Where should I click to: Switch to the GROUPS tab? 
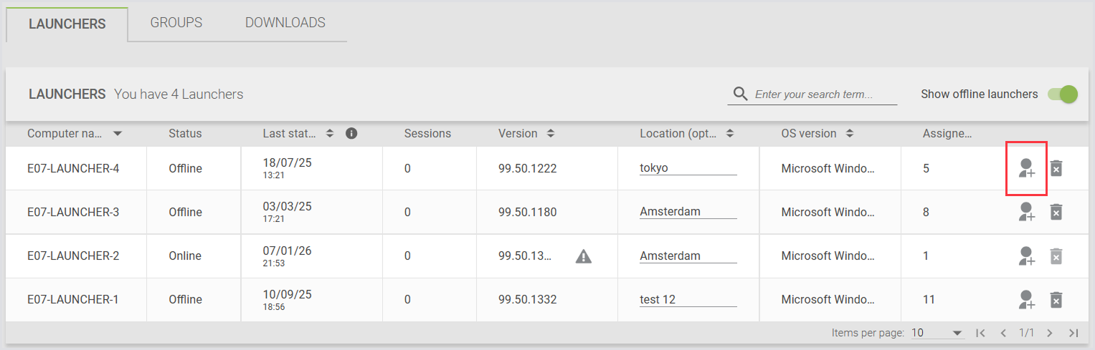(176, 23)
